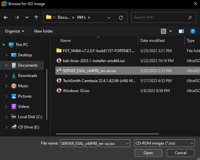
Task: Close the Browse for ISO Image dialog
Action: click(x=195, y=4)
